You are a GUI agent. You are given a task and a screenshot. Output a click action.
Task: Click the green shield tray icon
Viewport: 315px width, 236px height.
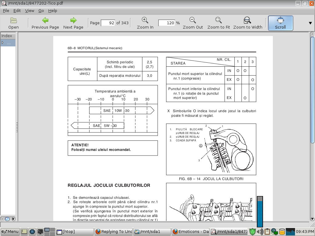(x=252, y=232)
